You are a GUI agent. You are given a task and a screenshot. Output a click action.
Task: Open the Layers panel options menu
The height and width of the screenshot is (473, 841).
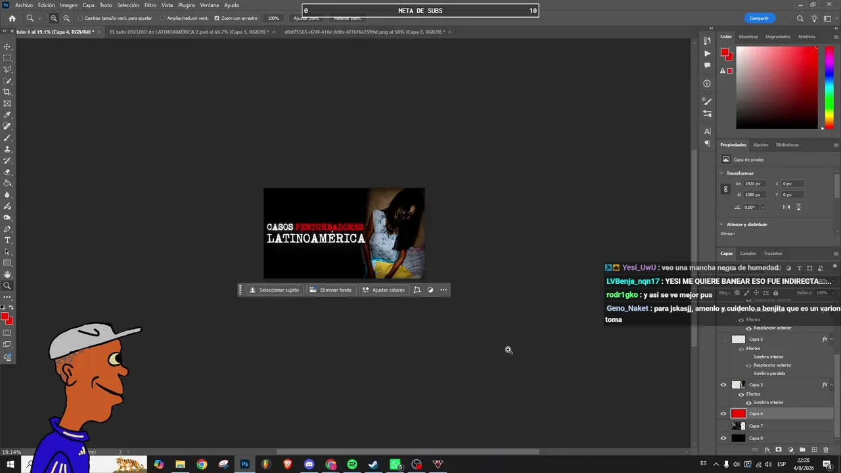click(836, 254)
